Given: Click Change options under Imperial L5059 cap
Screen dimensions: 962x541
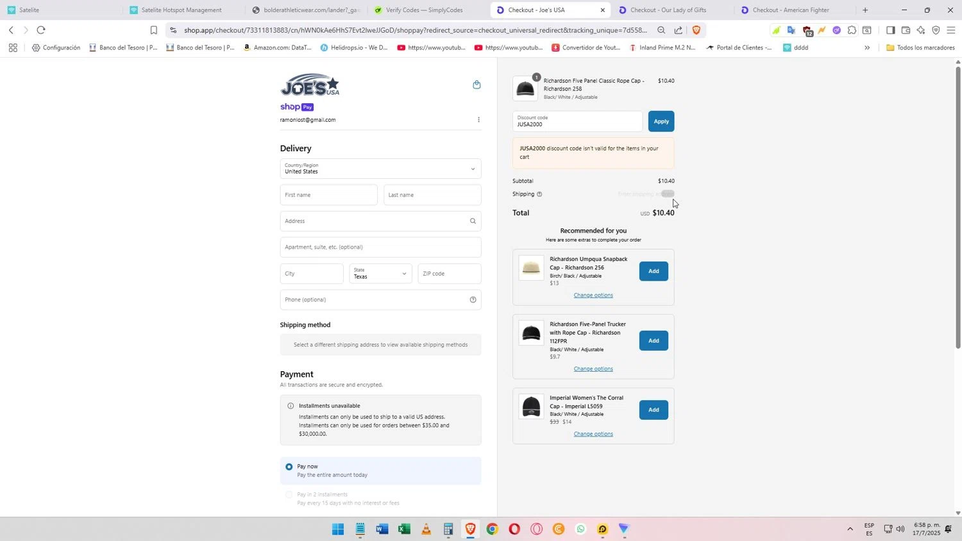Looking at the screenshot, I should click(x=593, y=434).
